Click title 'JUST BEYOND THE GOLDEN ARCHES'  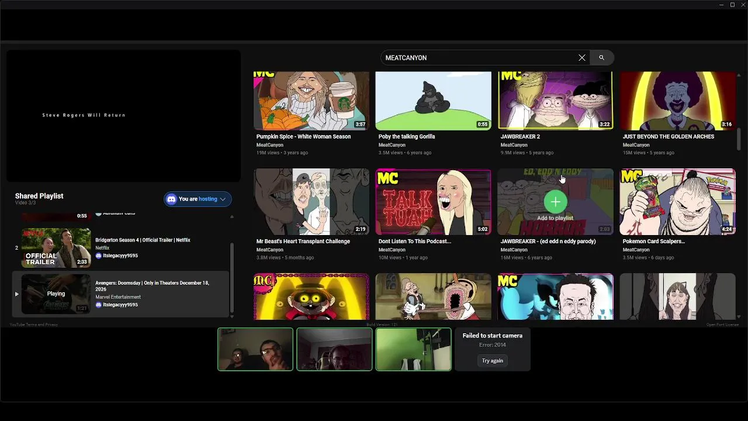pos(669,137)
